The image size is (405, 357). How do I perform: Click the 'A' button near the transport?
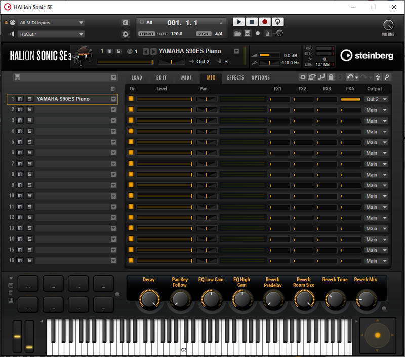[125, 23]
